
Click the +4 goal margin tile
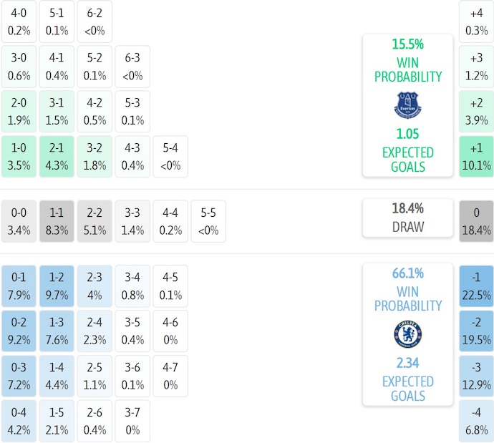coord(476,21)
